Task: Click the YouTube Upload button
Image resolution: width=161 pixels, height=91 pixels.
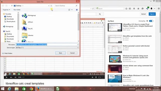Action: (143, 14)
